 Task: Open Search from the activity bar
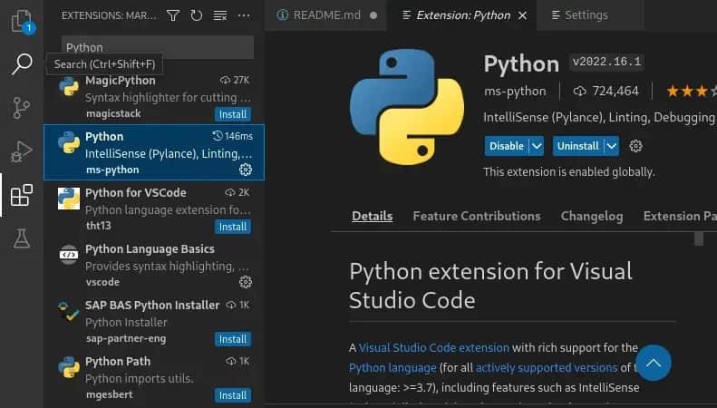click(21, 64)
